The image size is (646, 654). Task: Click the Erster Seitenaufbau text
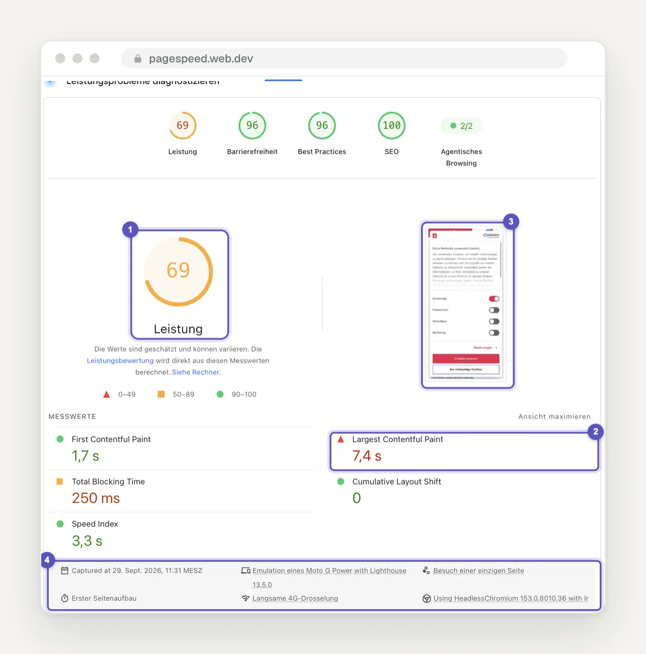(104, 598)
